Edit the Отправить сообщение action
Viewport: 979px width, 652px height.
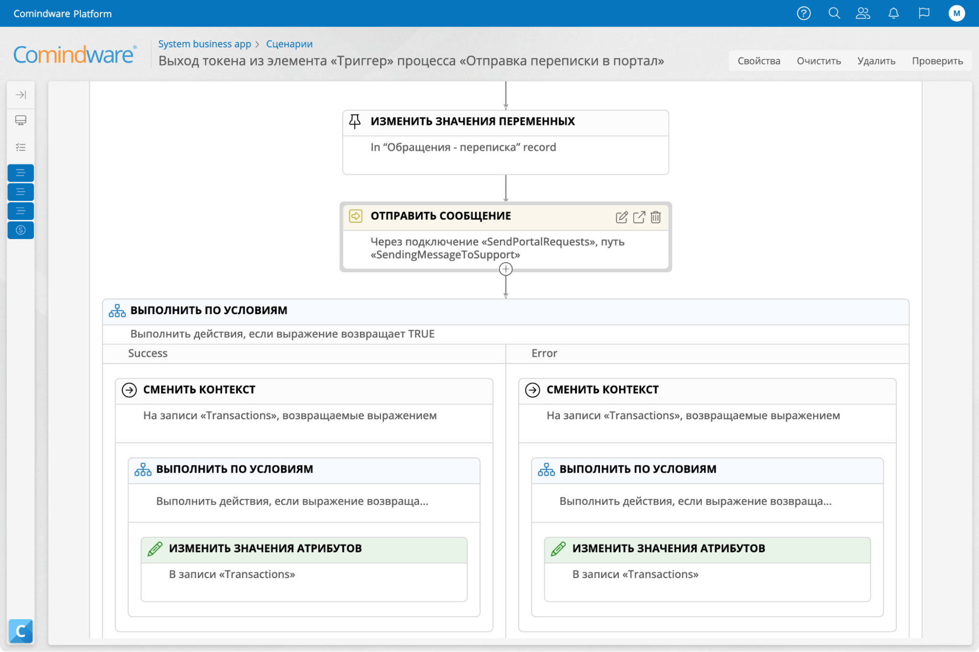pos(621,217)
